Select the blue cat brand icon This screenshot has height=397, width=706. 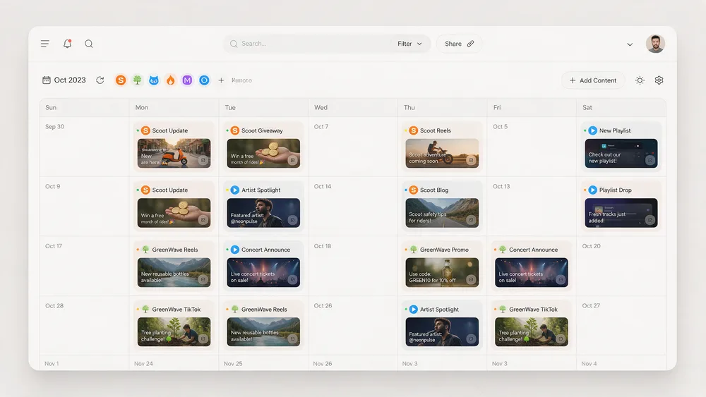154,80
